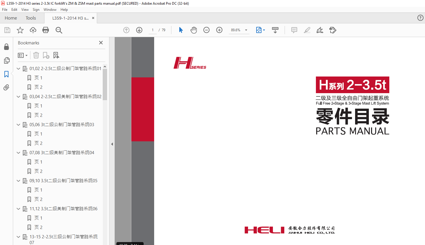The image size is (425, 245).
Task: Open the Attachments paperclip panel
Action: coord(6,87)
